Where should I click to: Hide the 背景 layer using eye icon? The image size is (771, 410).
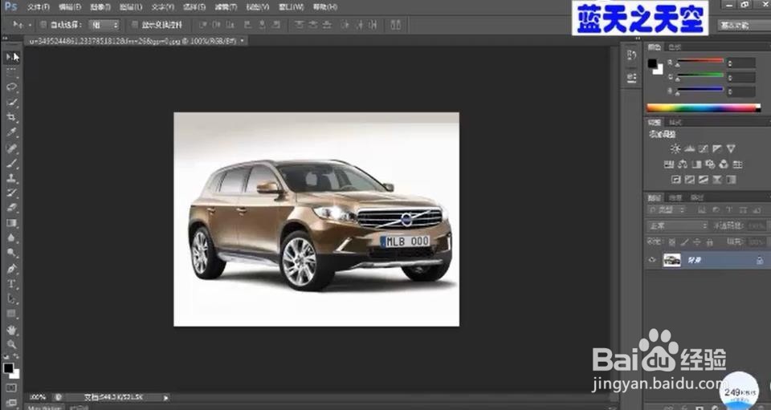(652, 260)
